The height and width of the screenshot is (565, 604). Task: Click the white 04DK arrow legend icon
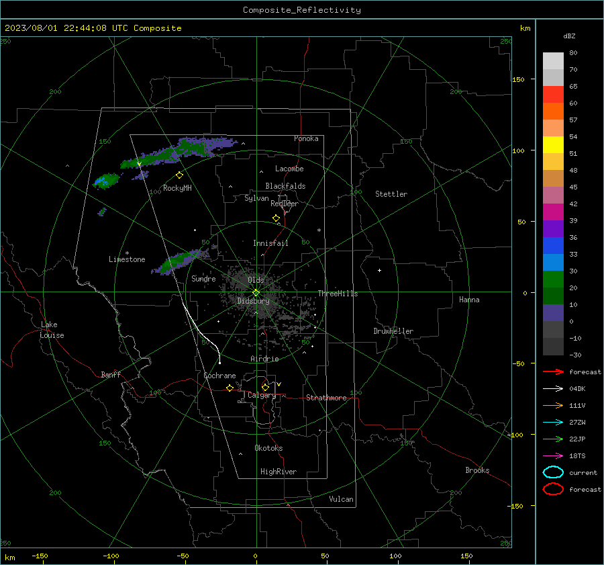coord(553,388)
